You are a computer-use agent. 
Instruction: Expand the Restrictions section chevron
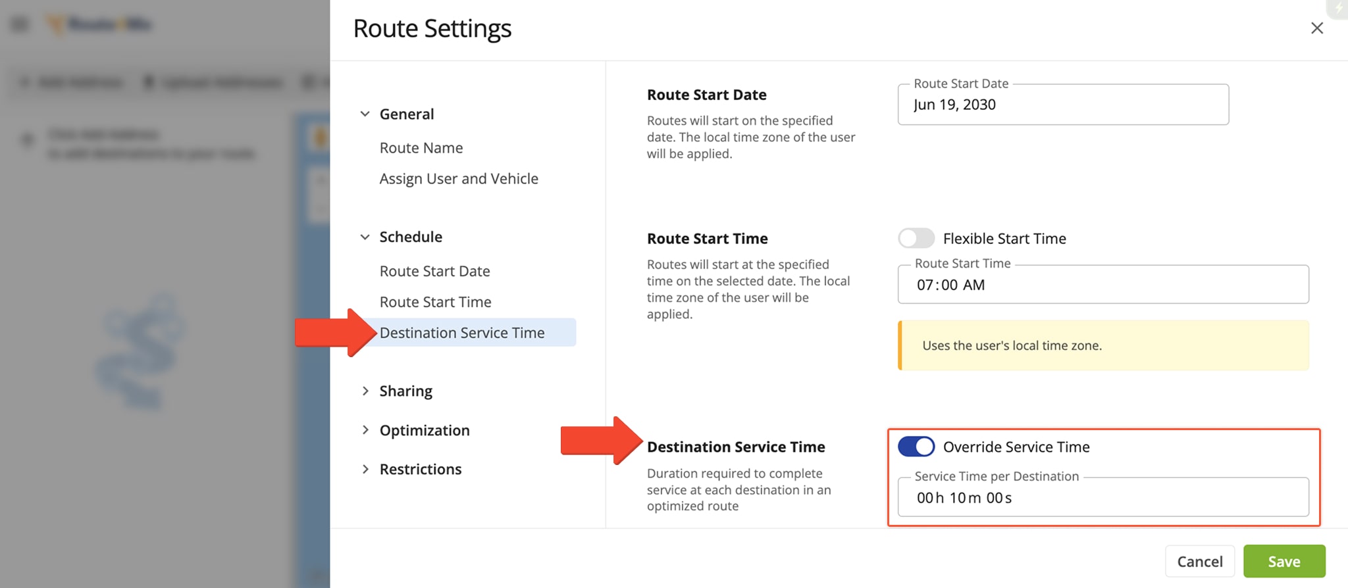pos(365,469)
